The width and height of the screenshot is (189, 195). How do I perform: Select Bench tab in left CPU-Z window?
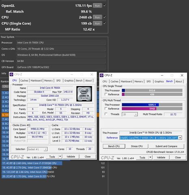(79, 80)
